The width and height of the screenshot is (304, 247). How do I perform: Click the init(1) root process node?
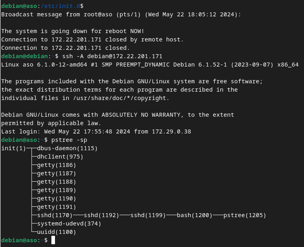point(14,148)
